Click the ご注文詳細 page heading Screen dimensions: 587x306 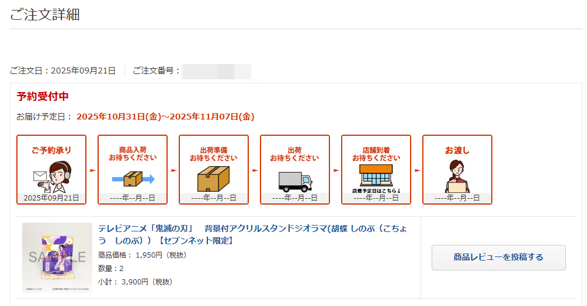point(45,15)
